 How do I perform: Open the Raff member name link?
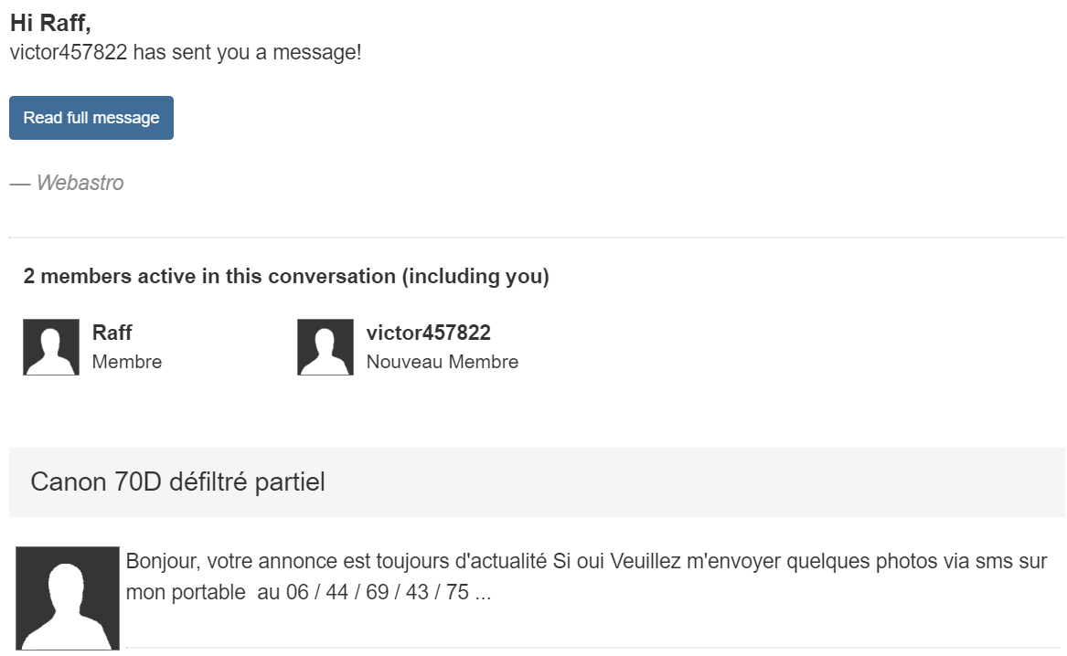[112, 333]
